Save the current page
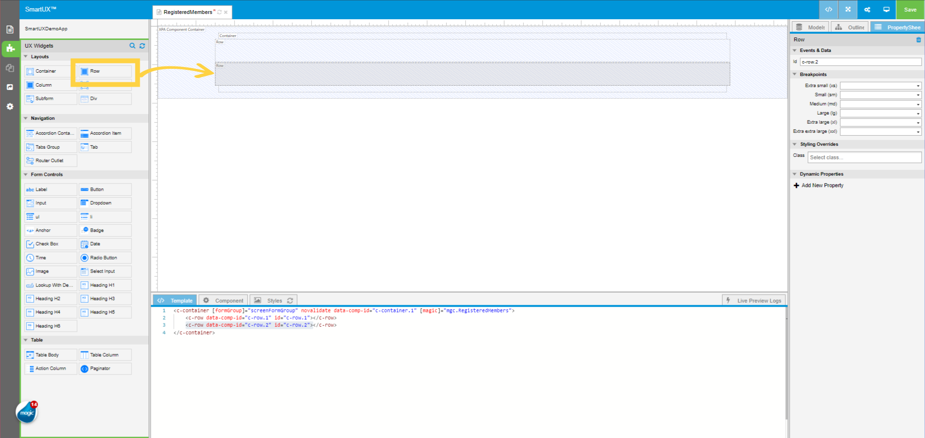 coord(910,9)
